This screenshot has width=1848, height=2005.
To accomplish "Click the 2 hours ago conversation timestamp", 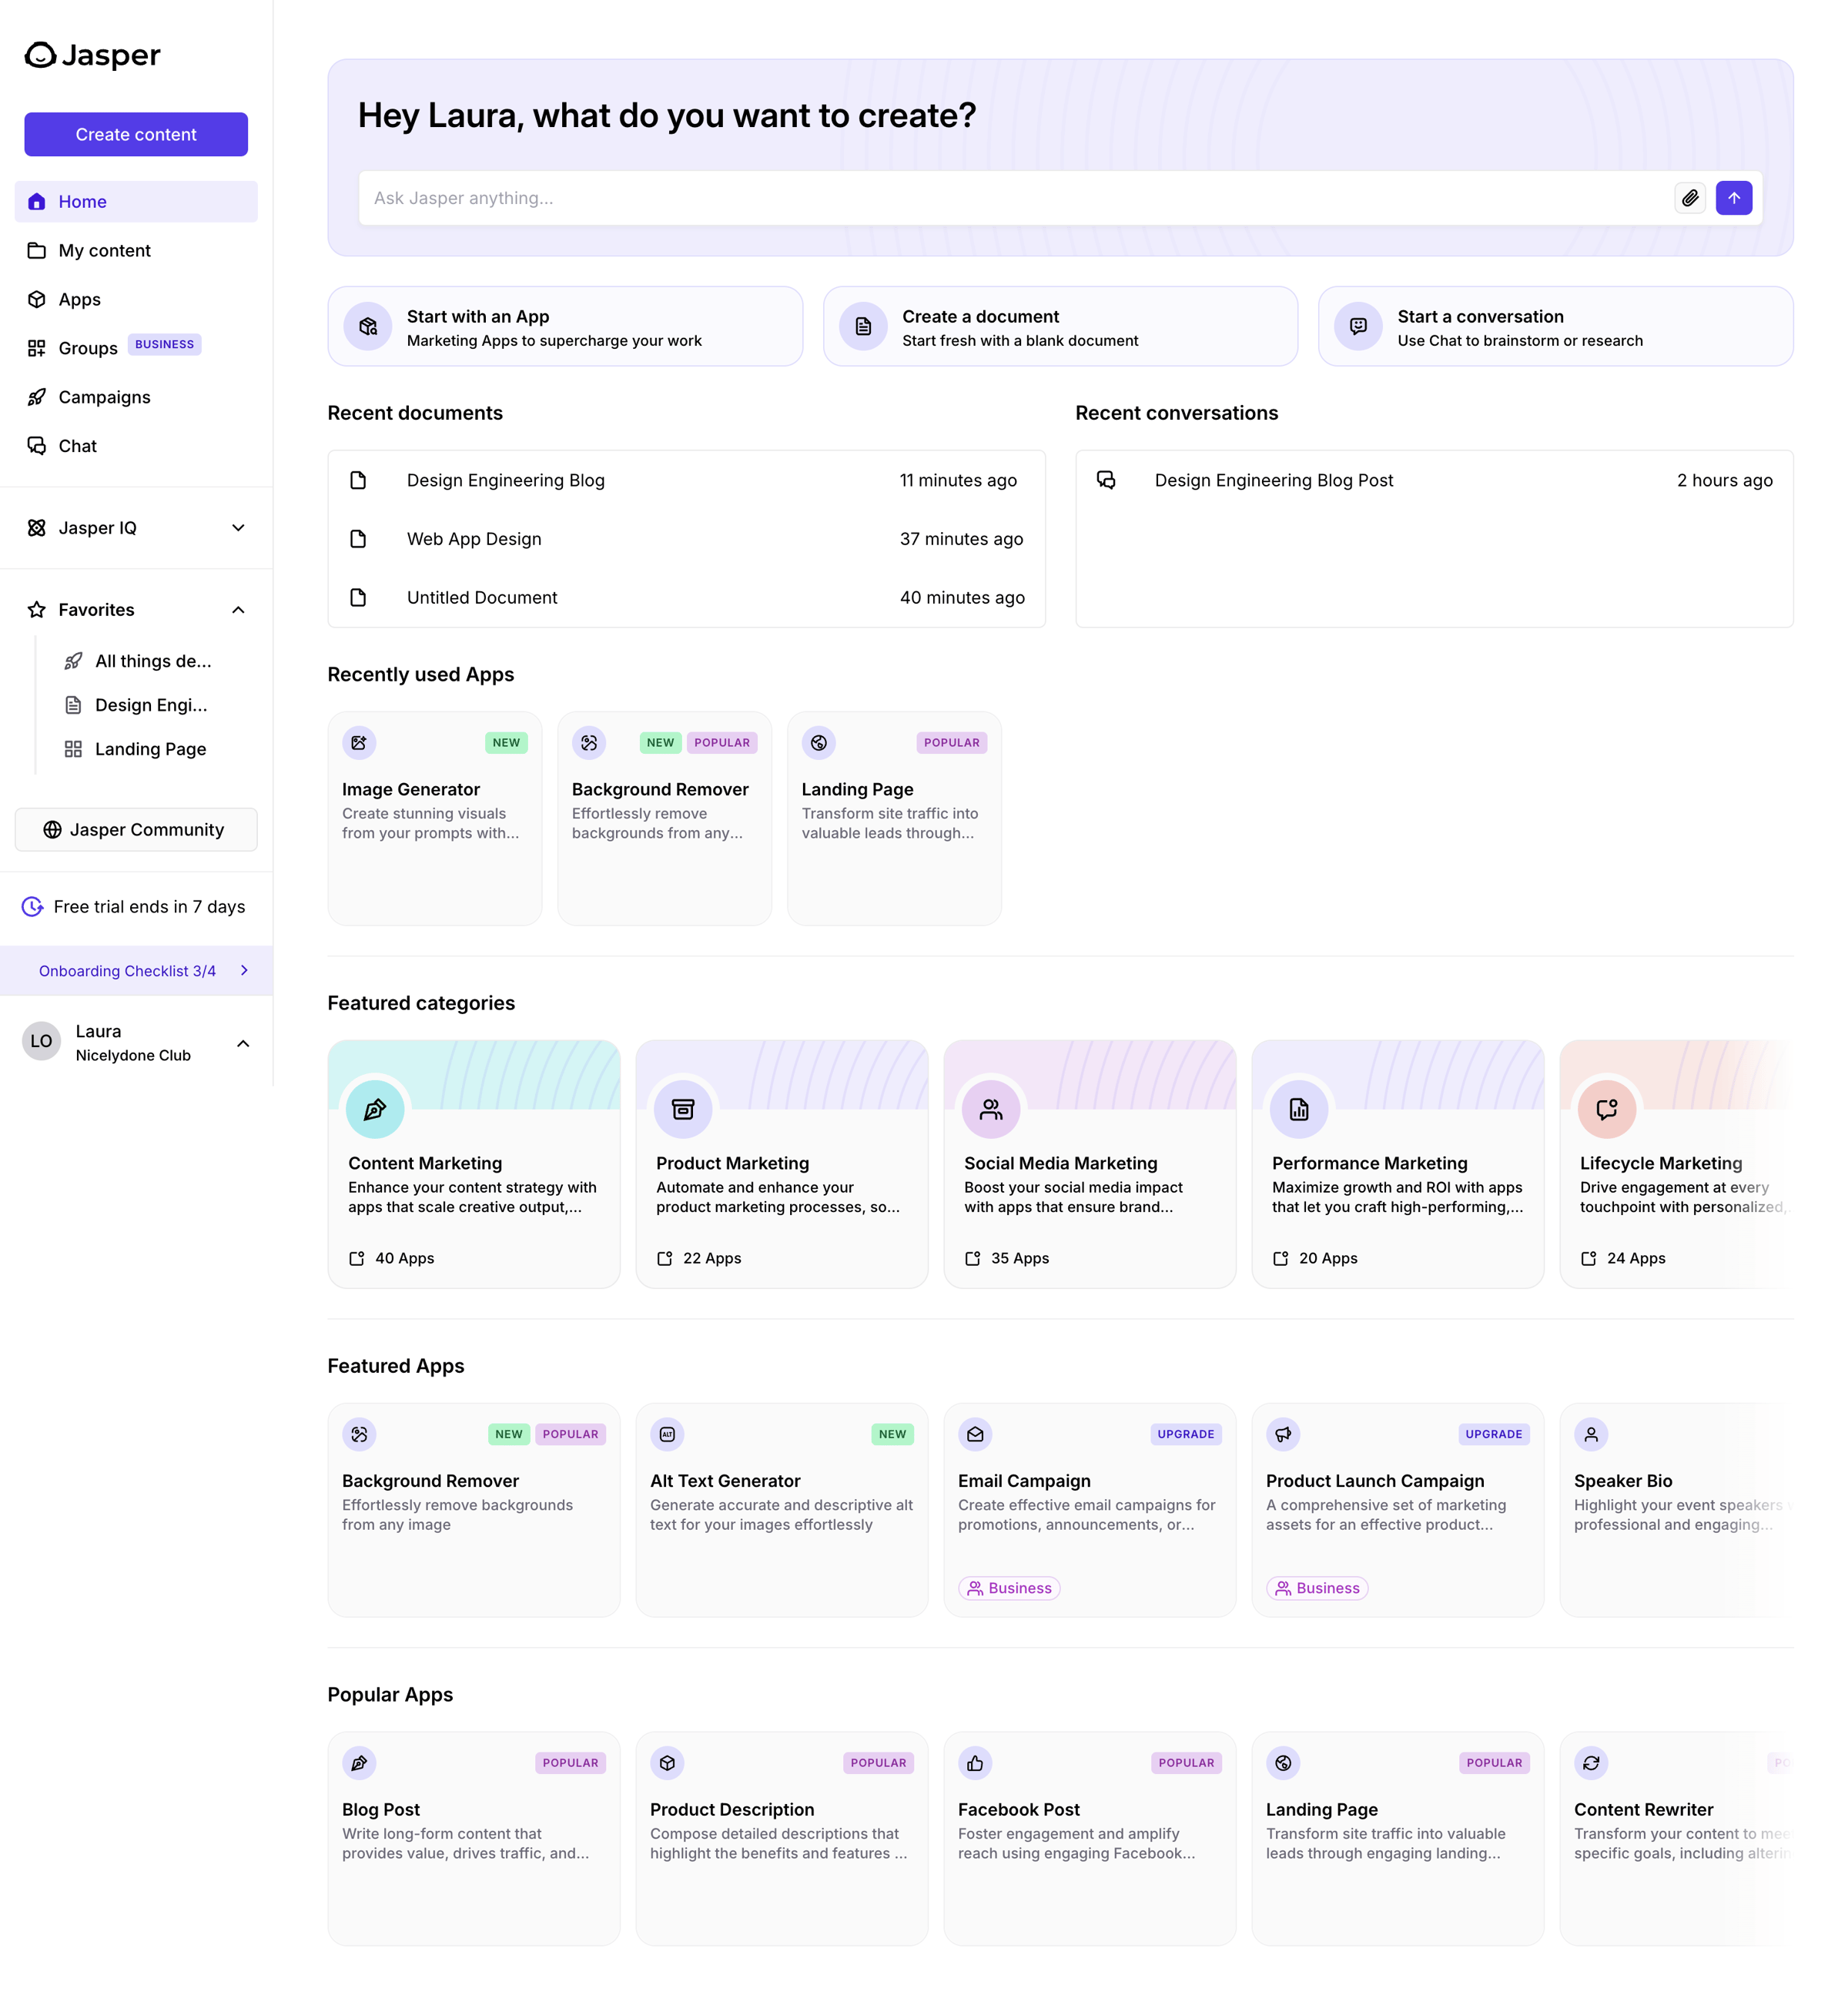I will click(1724, 480).
